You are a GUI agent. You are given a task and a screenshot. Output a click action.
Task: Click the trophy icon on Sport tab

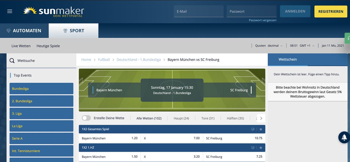pos(65,31)
